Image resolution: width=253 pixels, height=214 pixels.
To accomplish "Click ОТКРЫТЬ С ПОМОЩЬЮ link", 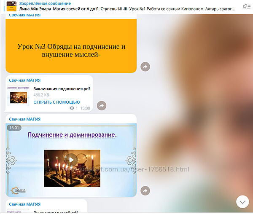I will point(57,102).
